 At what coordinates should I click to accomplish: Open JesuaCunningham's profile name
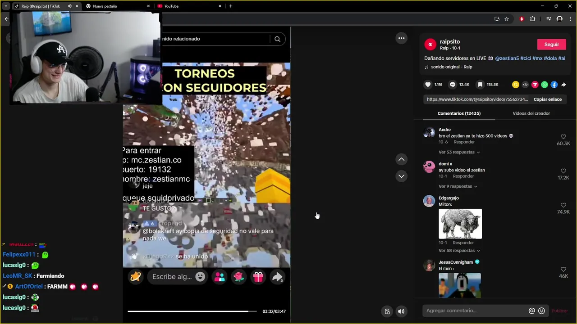click(x=456, y=262)
